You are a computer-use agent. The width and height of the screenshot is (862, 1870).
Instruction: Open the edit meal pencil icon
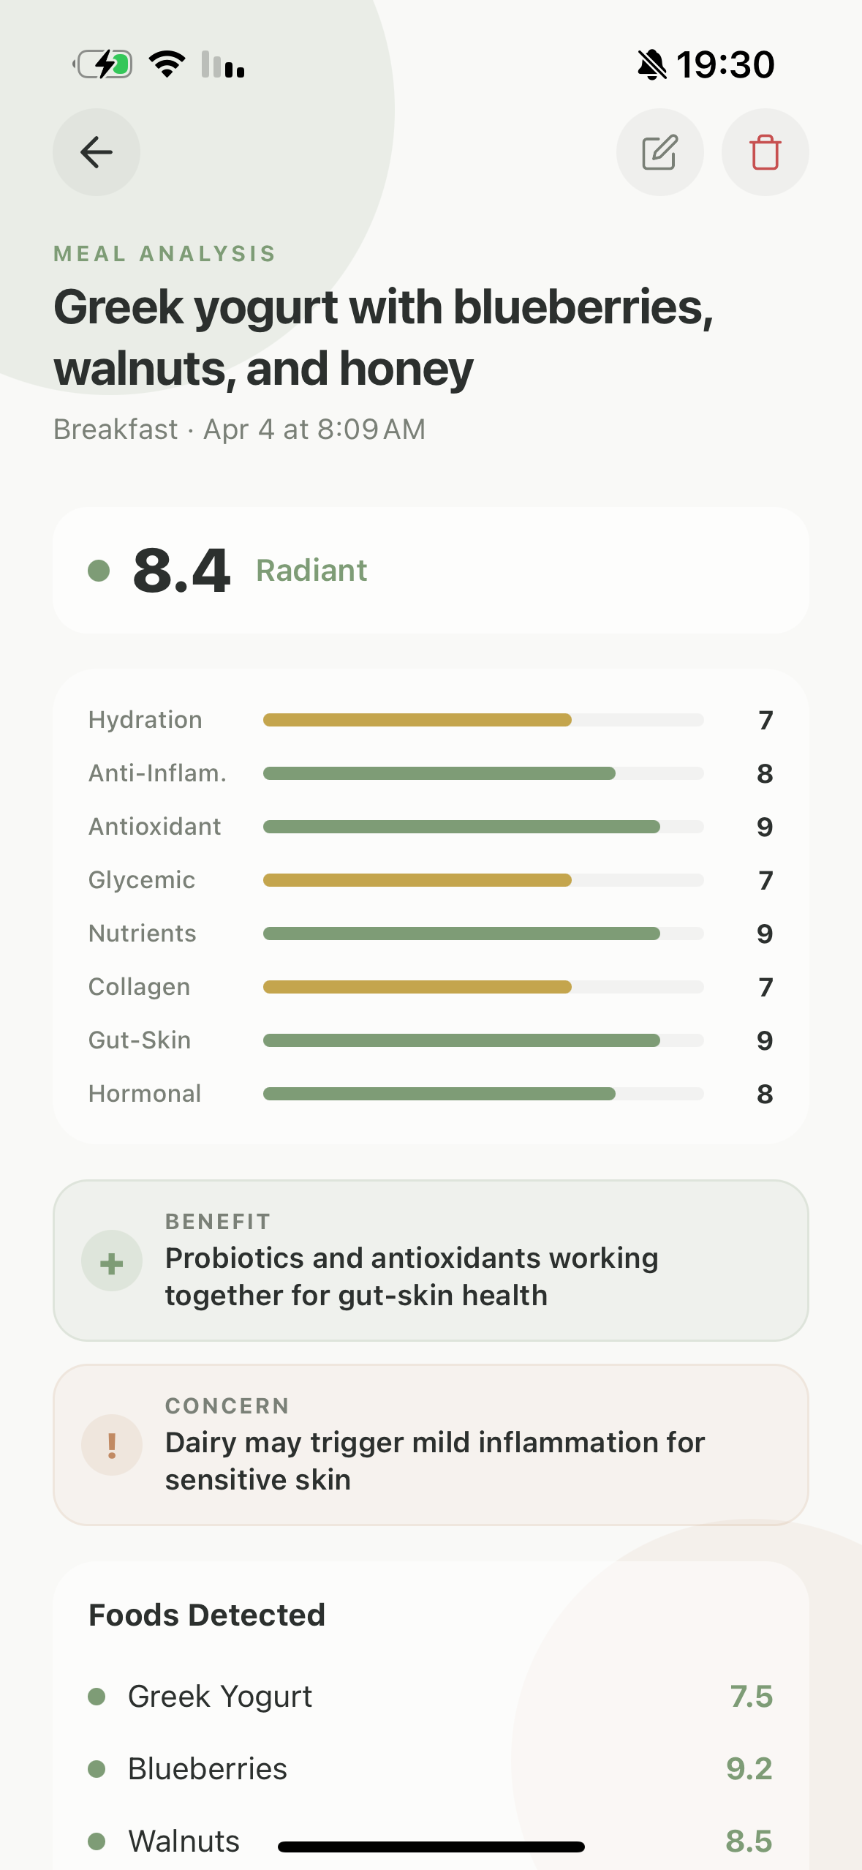point(659,152)
